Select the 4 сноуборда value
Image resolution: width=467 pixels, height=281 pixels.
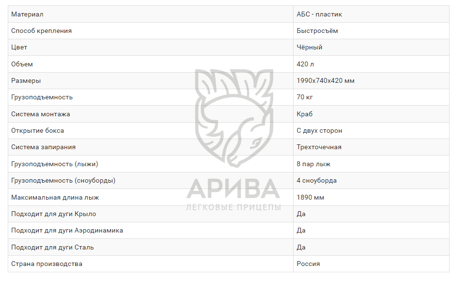[x=317, y=181]
